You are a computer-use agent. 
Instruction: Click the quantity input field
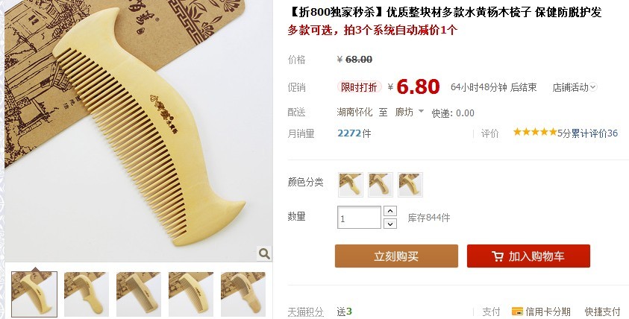359,217
